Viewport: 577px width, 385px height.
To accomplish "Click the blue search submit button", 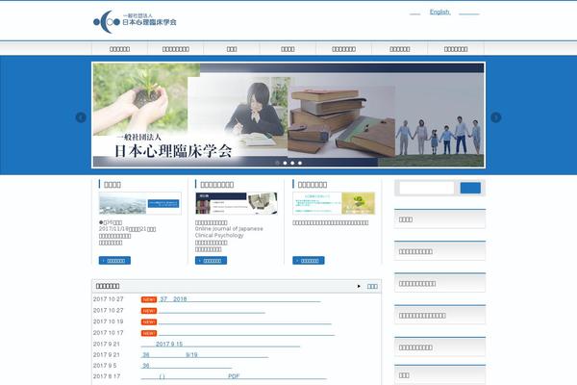I will (470, 188).
